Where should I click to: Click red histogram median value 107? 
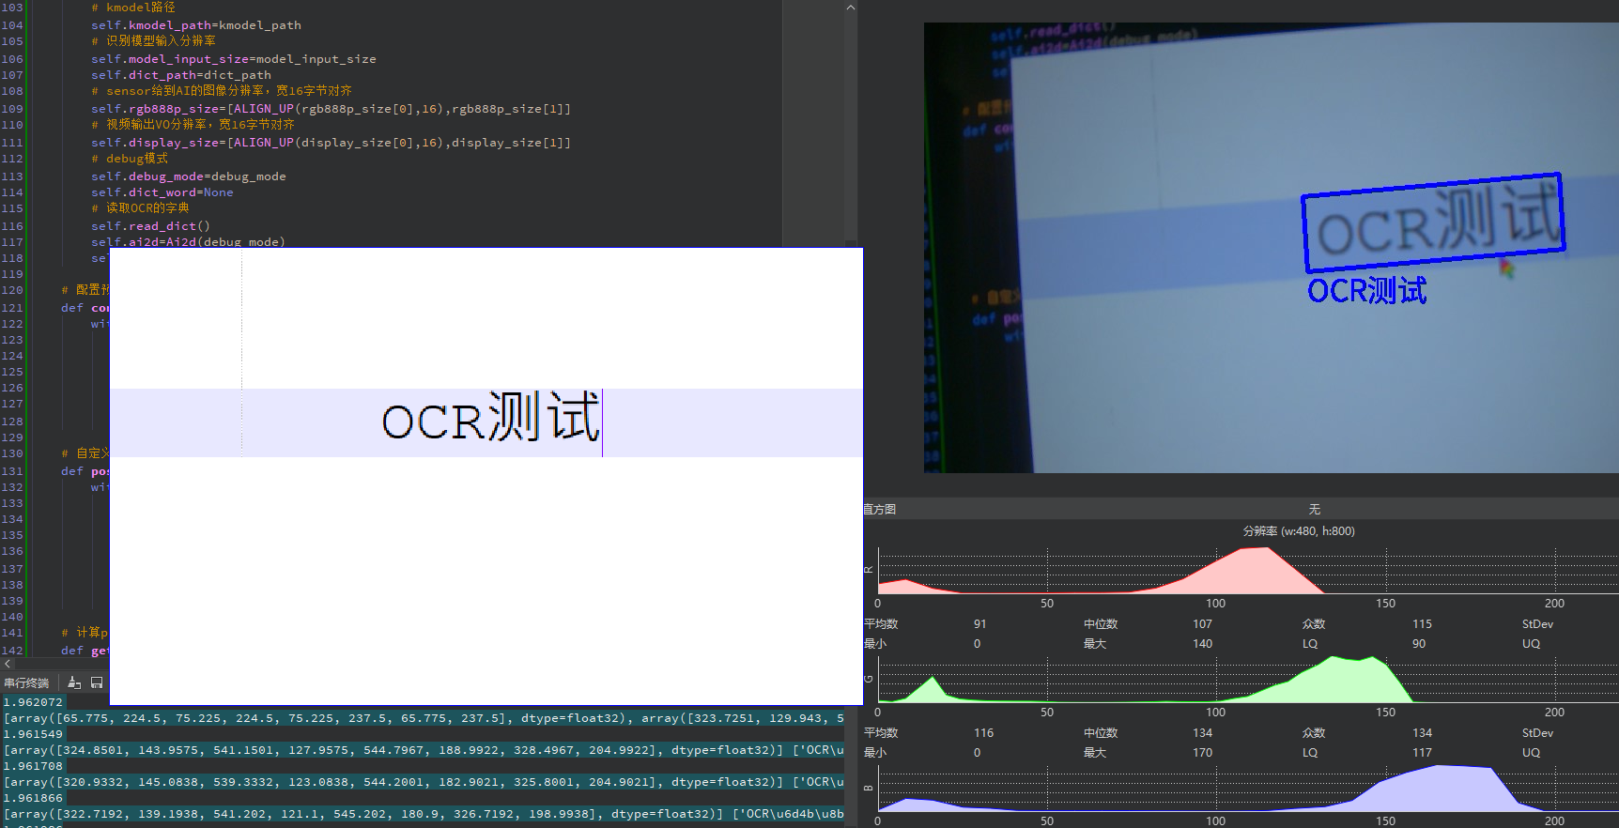click(1202, 624)
